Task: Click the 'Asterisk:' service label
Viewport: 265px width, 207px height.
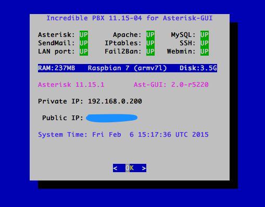Action: click(x=56, y=35)
